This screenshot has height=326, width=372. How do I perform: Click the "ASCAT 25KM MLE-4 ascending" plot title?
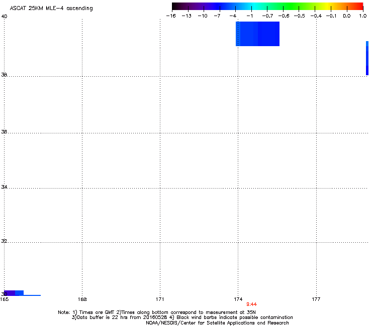pyautogui.click(x=51, y=9)
